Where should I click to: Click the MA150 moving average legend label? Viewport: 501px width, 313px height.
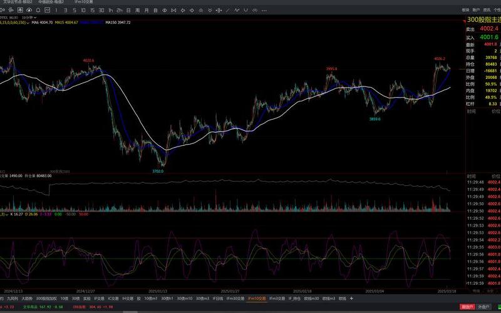coord(118,23)
